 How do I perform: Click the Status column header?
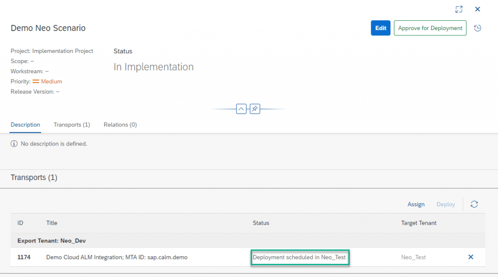pyautogui.click(x=261, y=223)
